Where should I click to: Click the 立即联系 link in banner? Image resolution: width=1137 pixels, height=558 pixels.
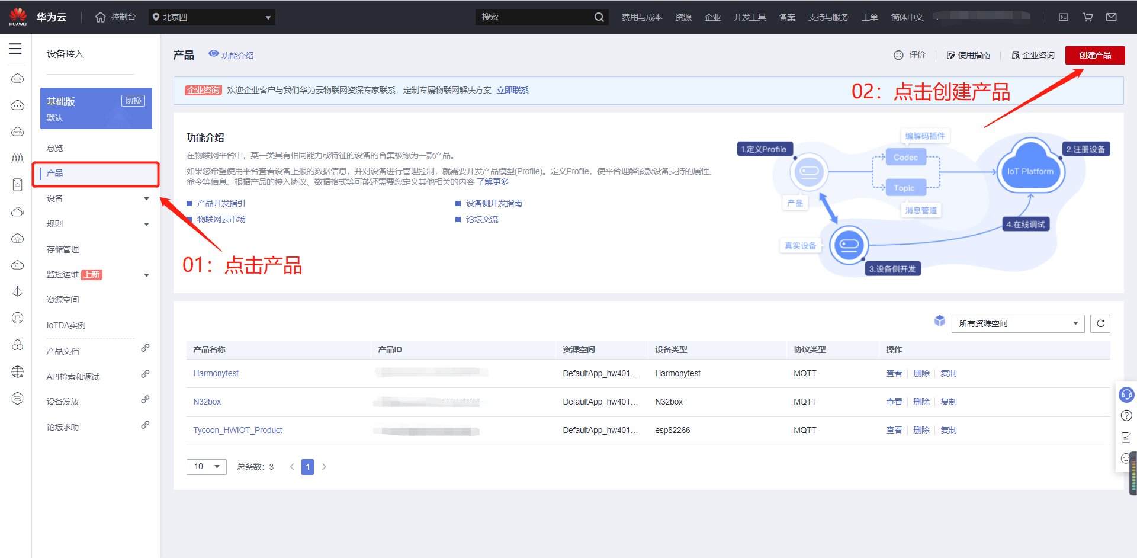click(x=513, y=90)
